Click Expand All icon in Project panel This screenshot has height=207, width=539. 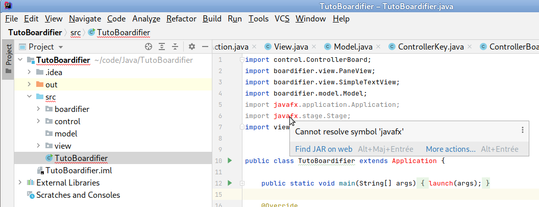[x=162, y=47]
